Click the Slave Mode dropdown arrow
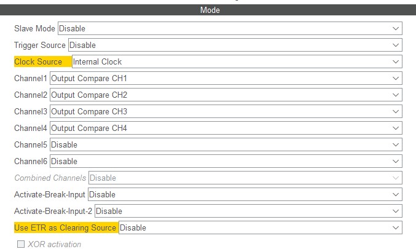 pos(396,28)
